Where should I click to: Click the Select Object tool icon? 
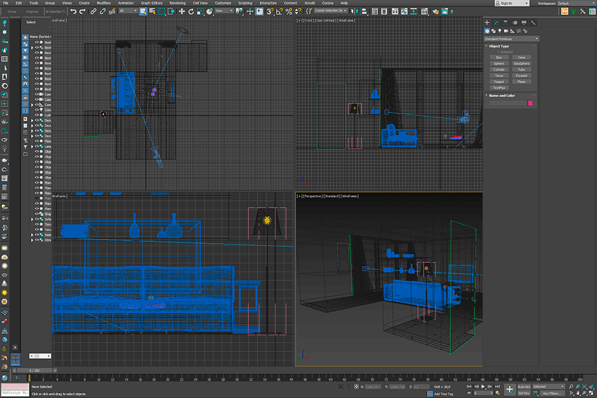click(x=144, y=11)
